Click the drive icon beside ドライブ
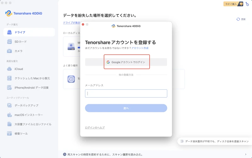 (9, 32)
